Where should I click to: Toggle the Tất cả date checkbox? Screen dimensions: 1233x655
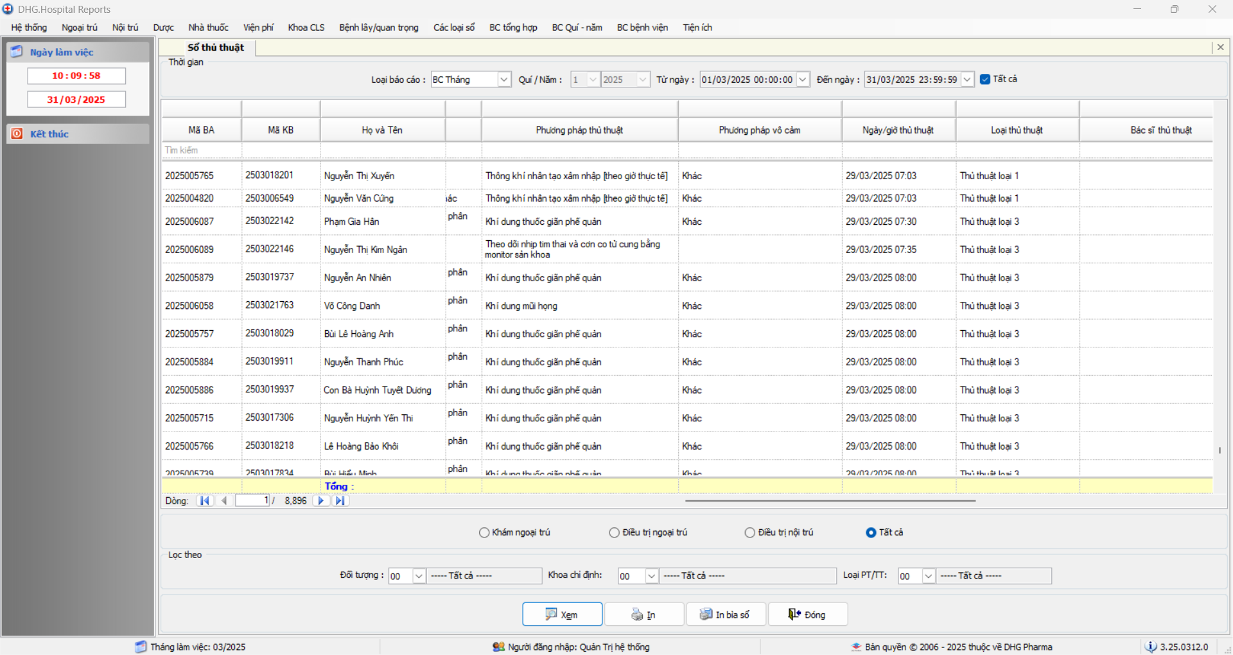985,79
